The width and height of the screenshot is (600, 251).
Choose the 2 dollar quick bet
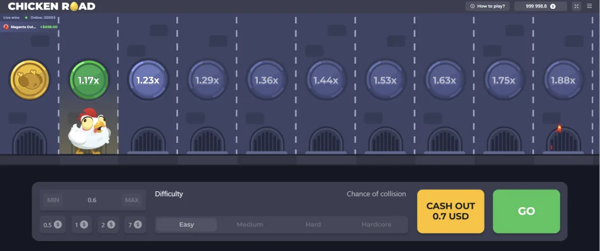108,225
